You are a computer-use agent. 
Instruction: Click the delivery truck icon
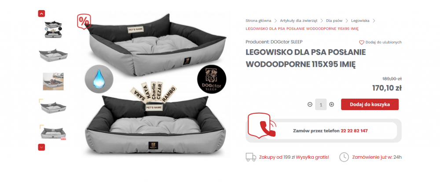click(x=251, y=157)
